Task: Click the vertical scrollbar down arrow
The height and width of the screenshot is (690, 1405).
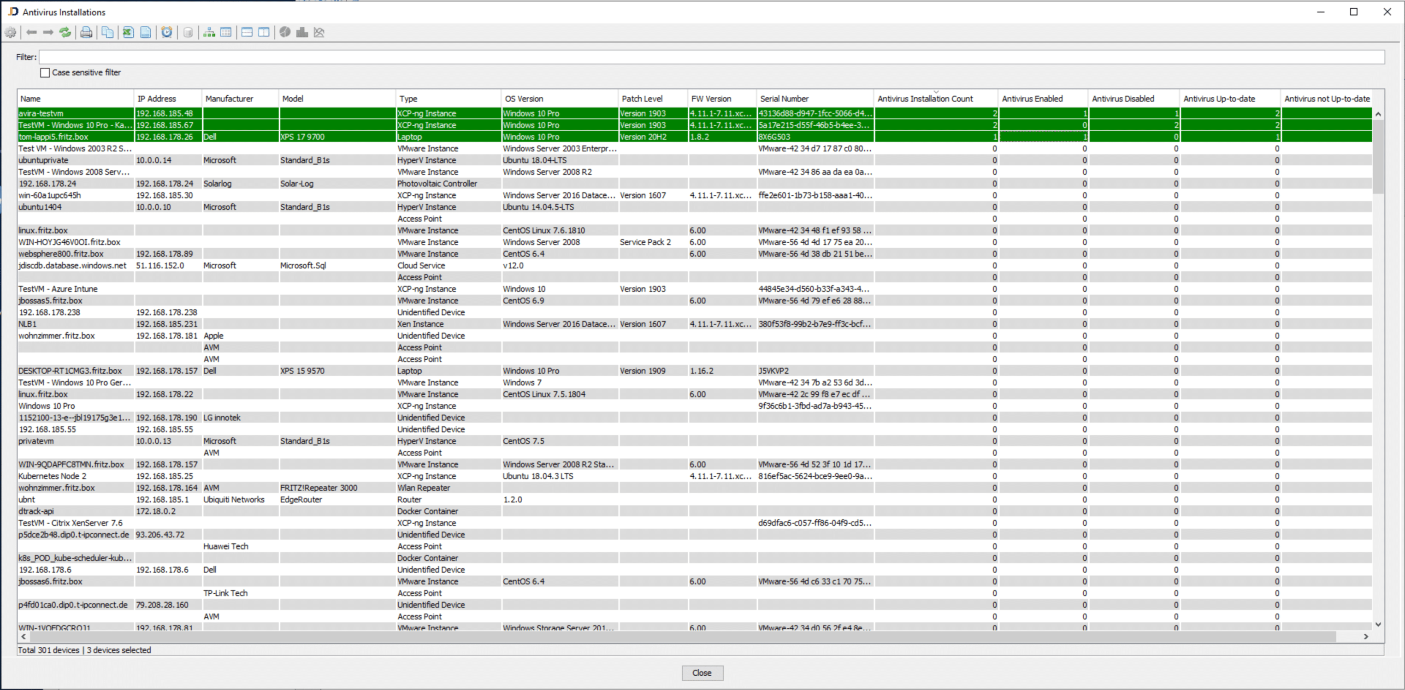Action: (x=1378, y=624)
